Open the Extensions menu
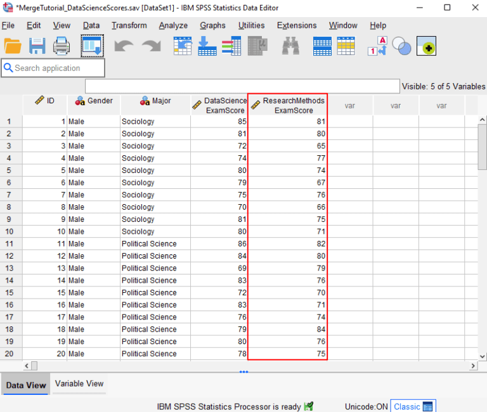487x412 pixels. coord(297,25)
